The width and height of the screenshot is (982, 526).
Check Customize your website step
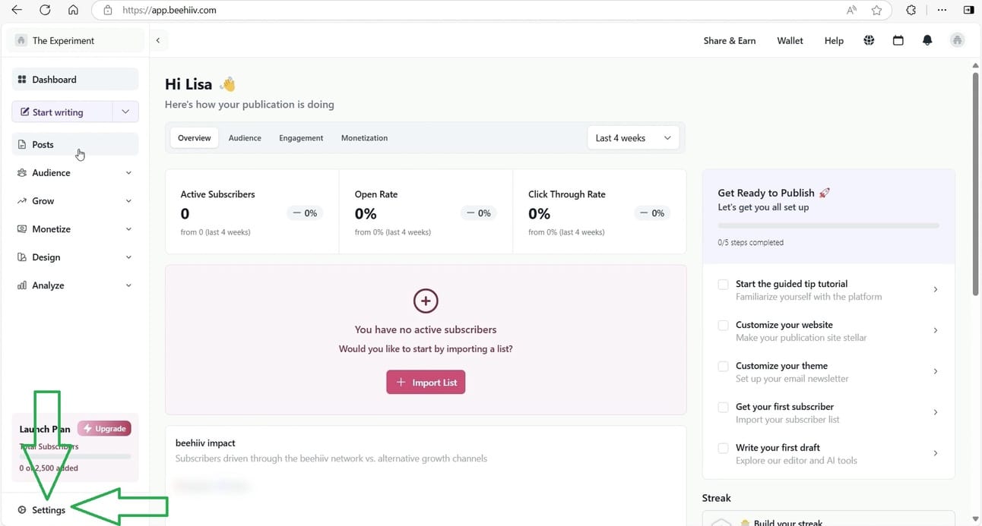point(723,325)
